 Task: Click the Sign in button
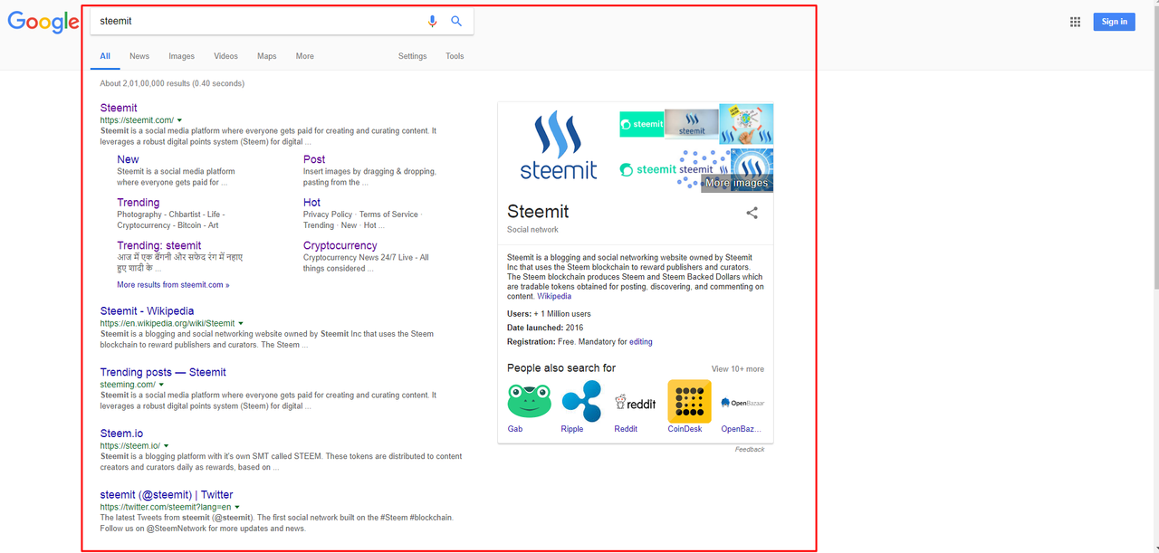coord(1114,22)
